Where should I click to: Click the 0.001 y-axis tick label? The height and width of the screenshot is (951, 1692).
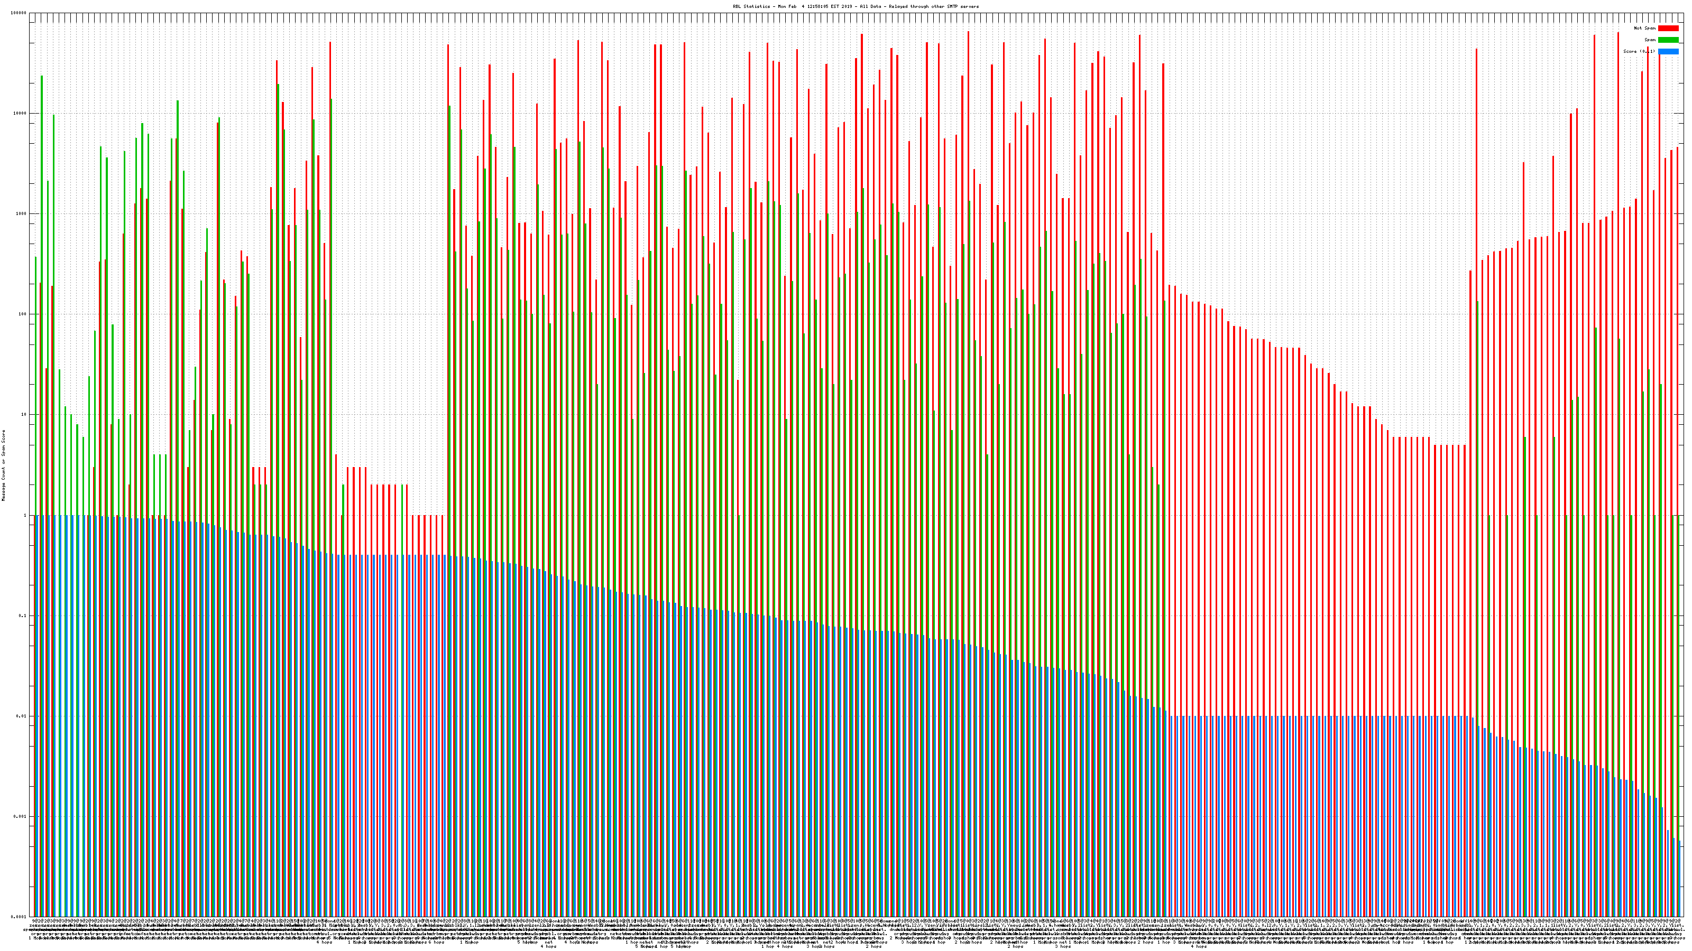[x=21, y=816]
